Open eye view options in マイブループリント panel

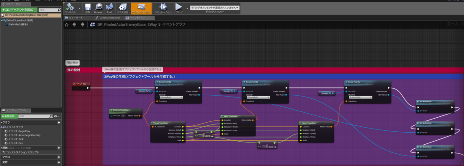click(56, 116)
